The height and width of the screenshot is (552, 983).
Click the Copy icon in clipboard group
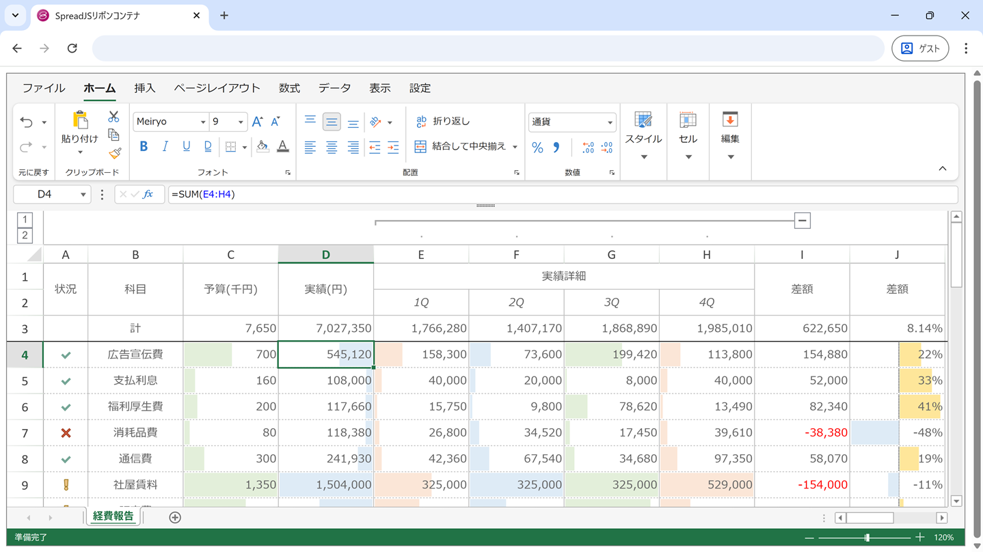click(x=113, y=135)
